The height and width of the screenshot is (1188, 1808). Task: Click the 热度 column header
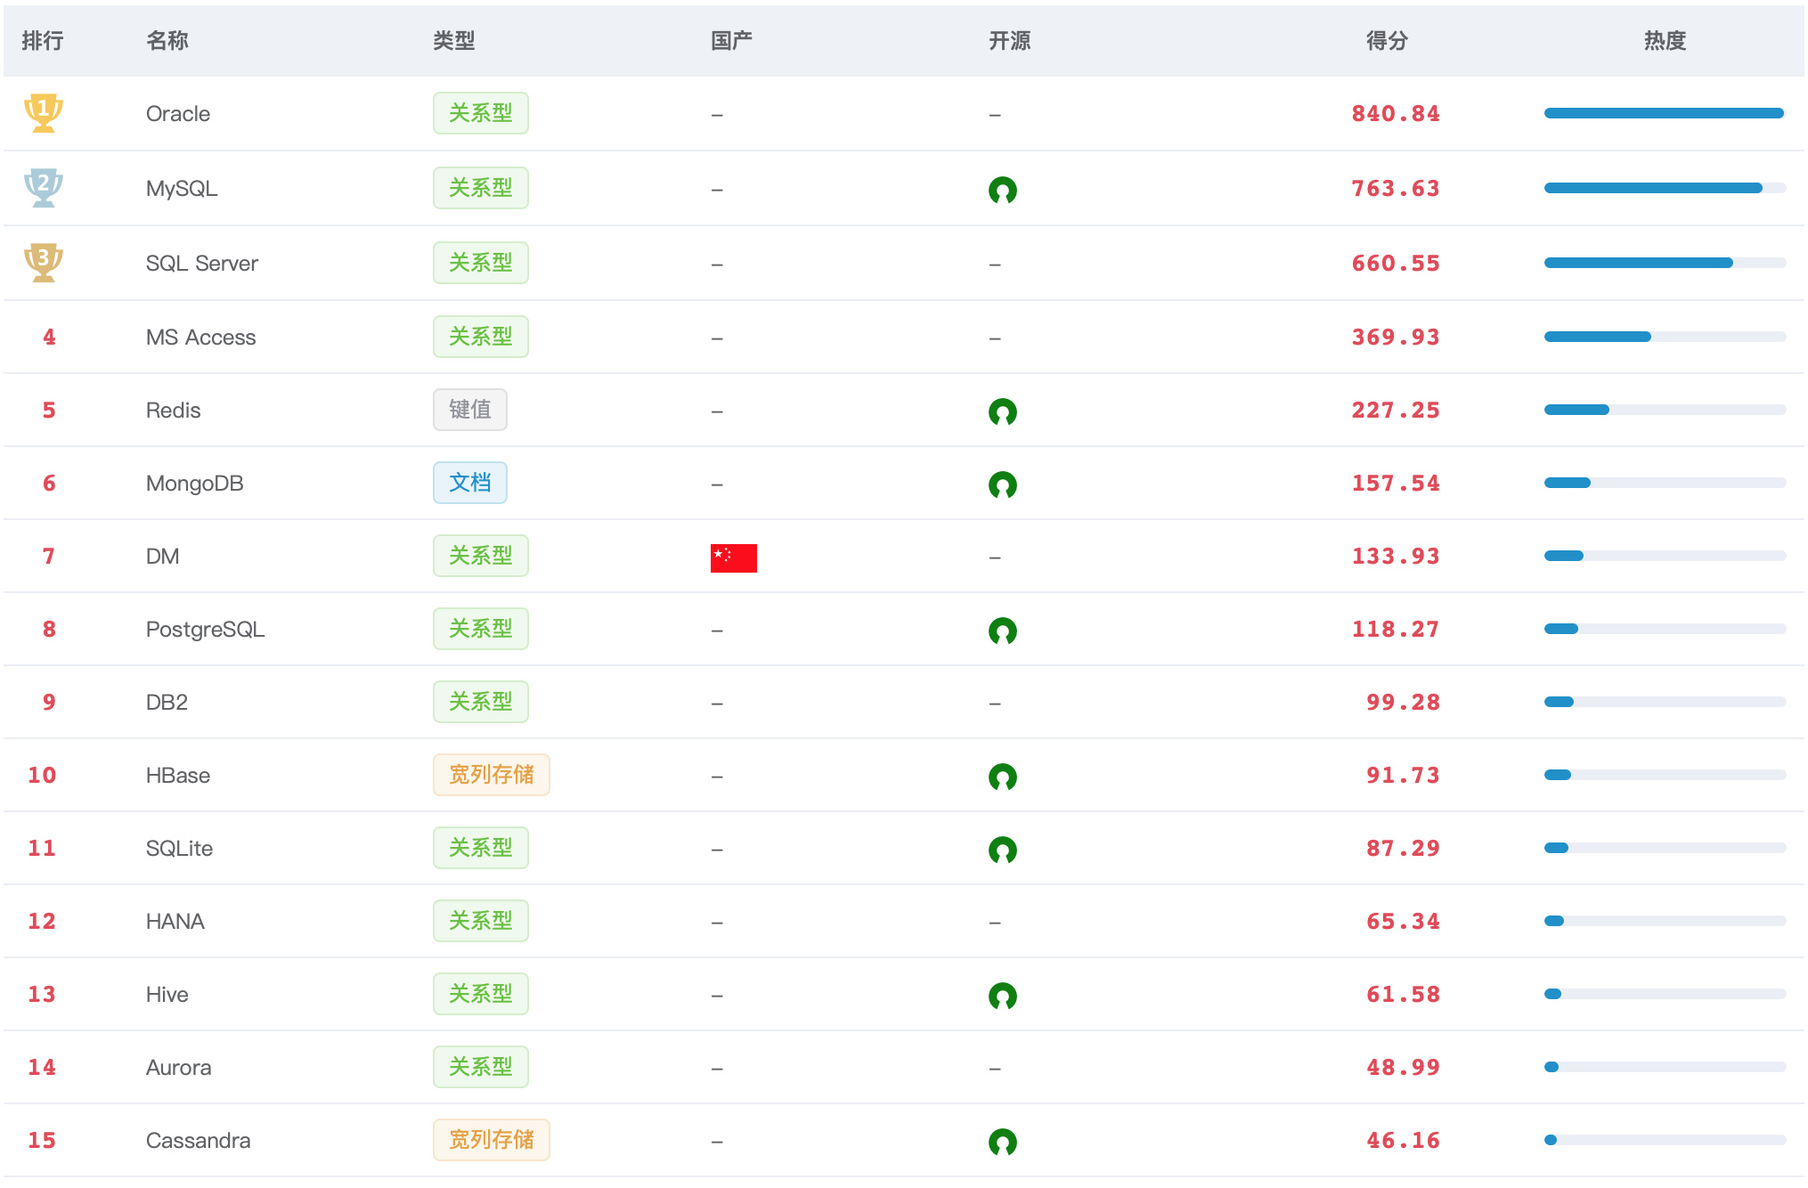tap(1664, 41)
